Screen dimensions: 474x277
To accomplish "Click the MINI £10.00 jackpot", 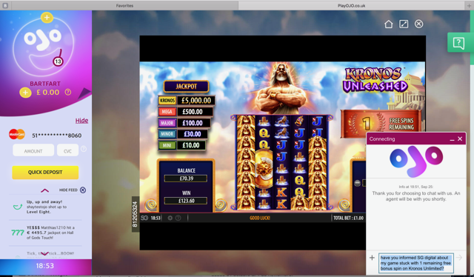I will click(182, 145).
